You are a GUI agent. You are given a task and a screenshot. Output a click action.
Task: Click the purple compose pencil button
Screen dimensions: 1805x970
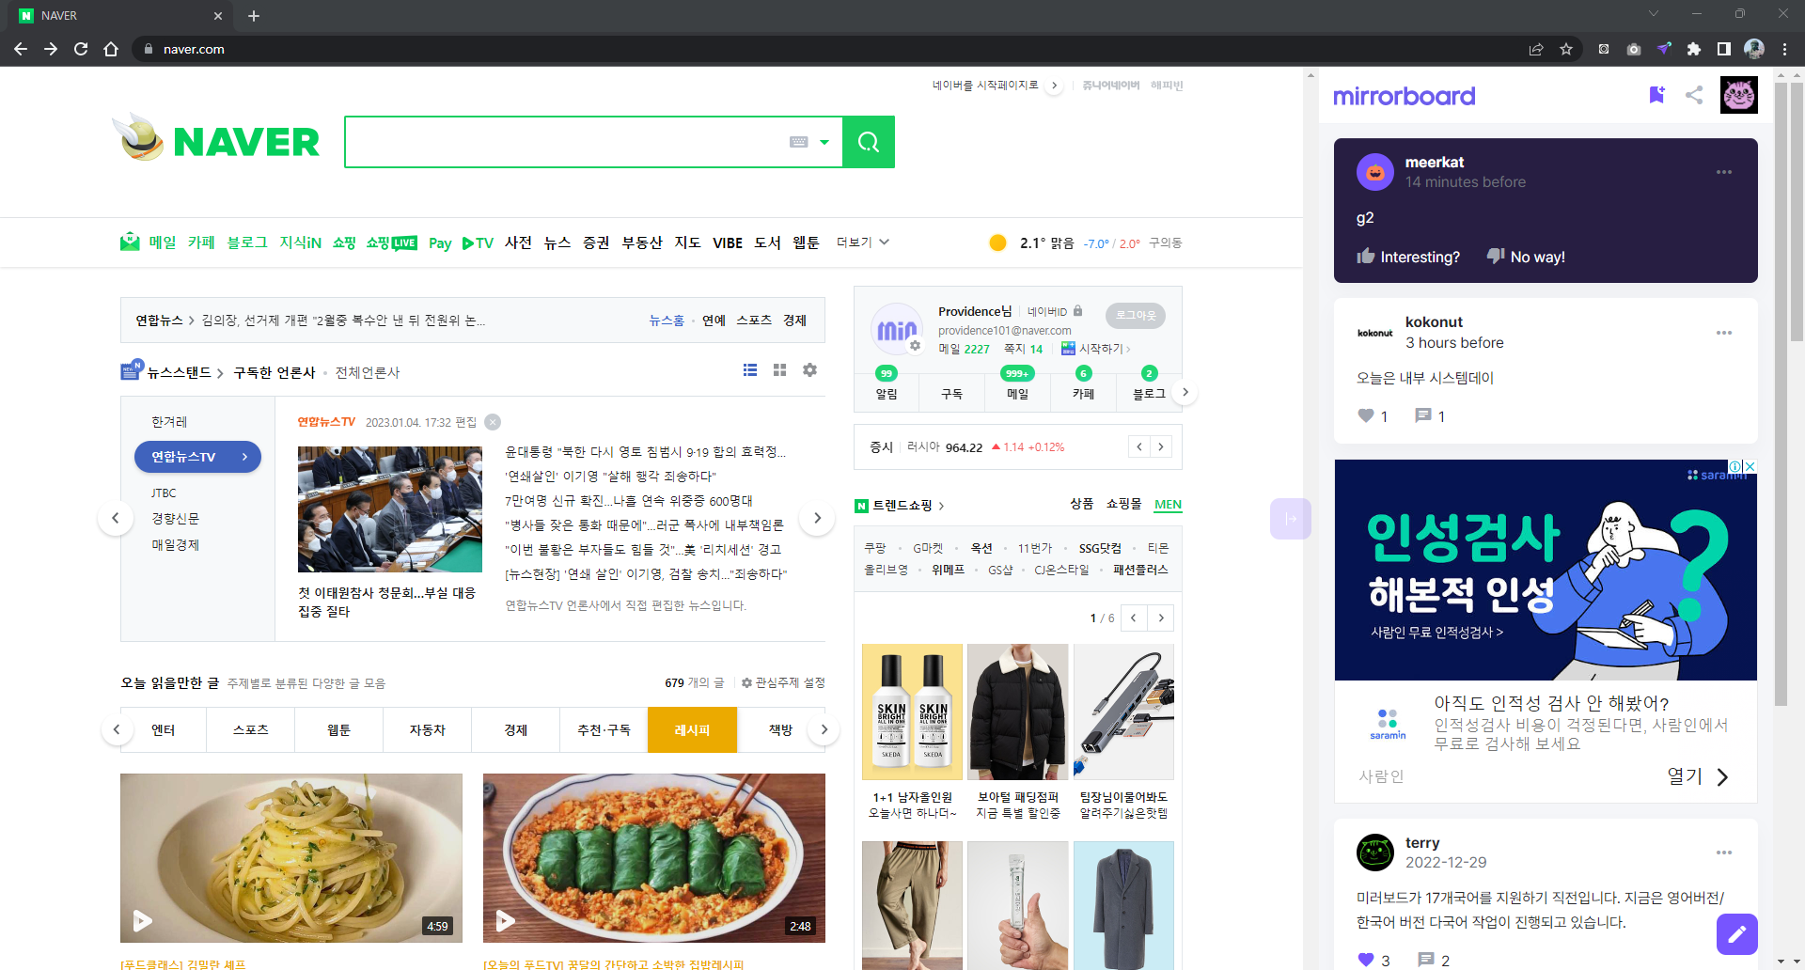click(x=1737, y=934)
